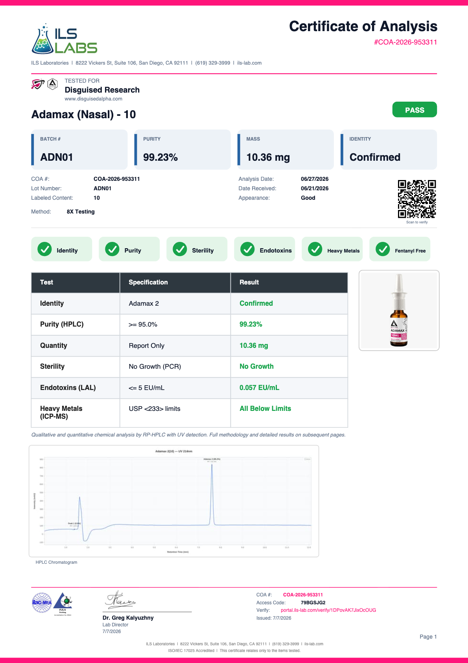Click the 0.057 EU/mL result
Image resolution: width=468 pixels, height=663 pixels.
(x=259, y=388)
